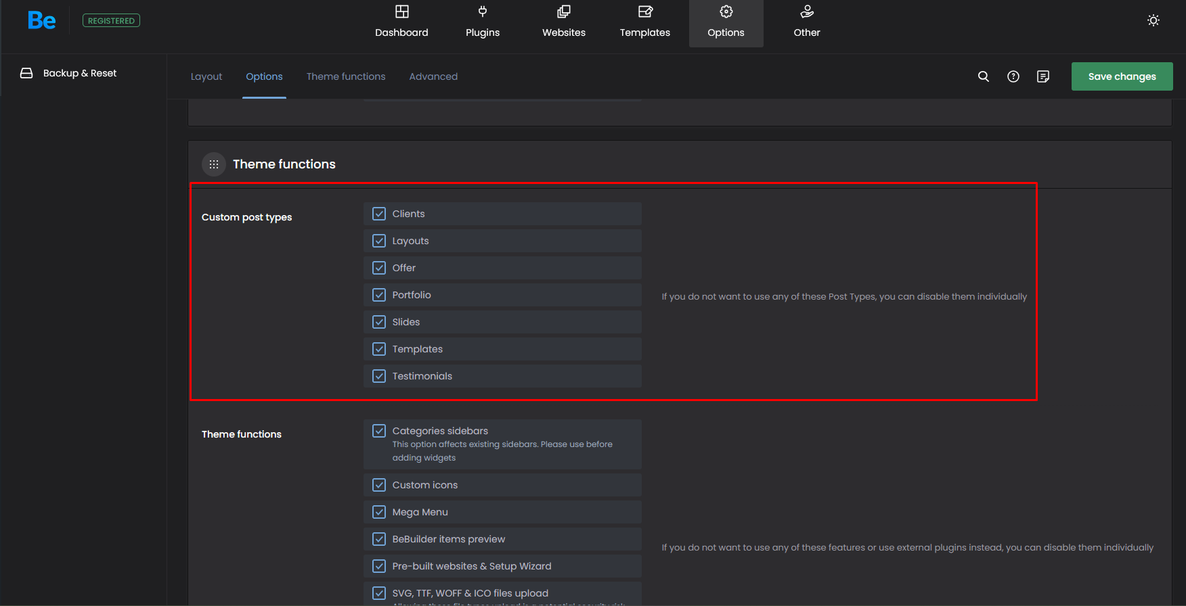Uncheck the Clients post type
The image size is (1186, 606).
[379, 214]
